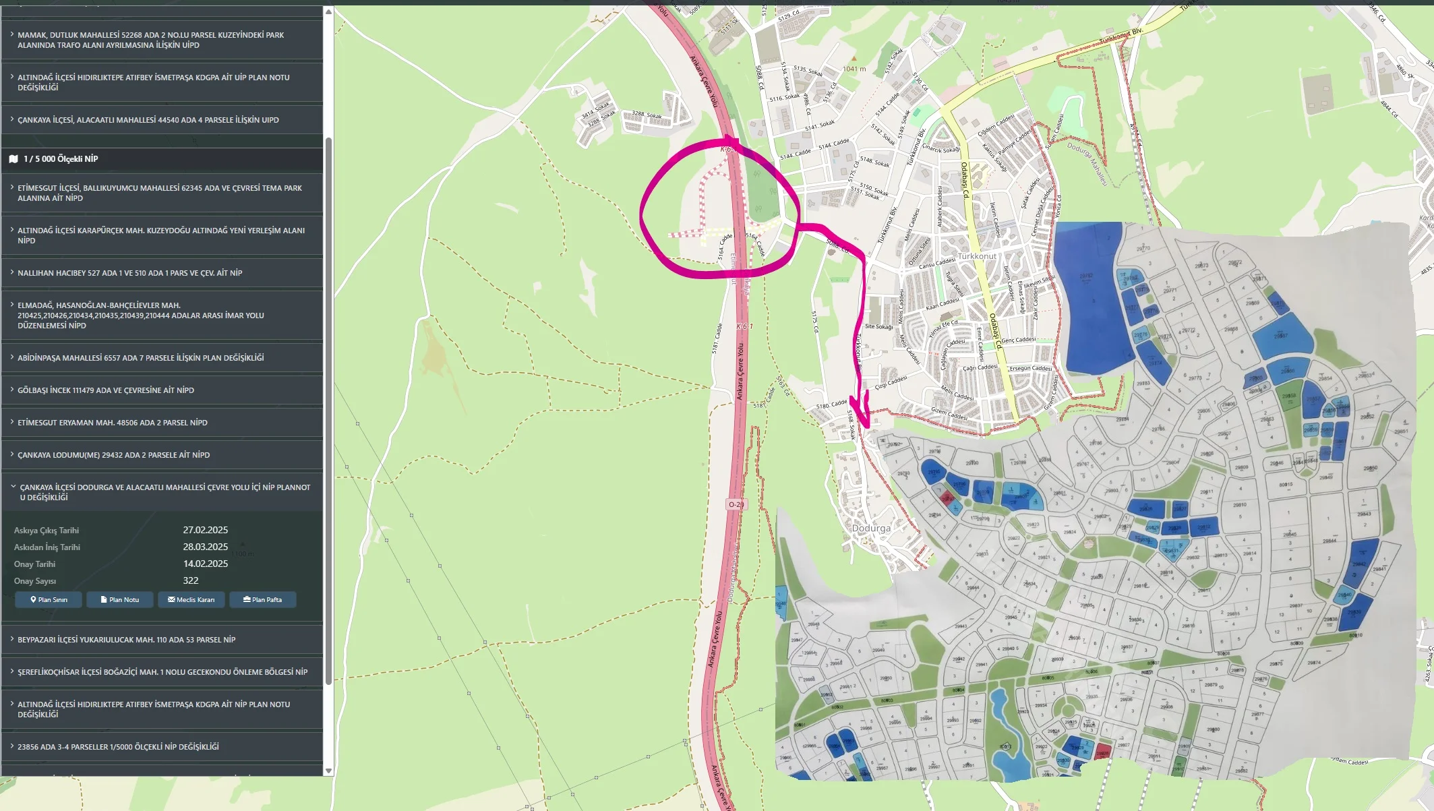Click the Plan Pafta briefcase button
This screenshot has width=1434, height=811.
pos(263,599)
